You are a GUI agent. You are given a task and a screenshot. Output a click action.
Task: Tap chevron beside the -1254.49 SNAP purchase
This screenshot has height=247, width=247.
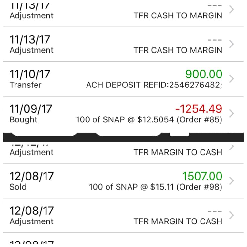click(231, 113)
